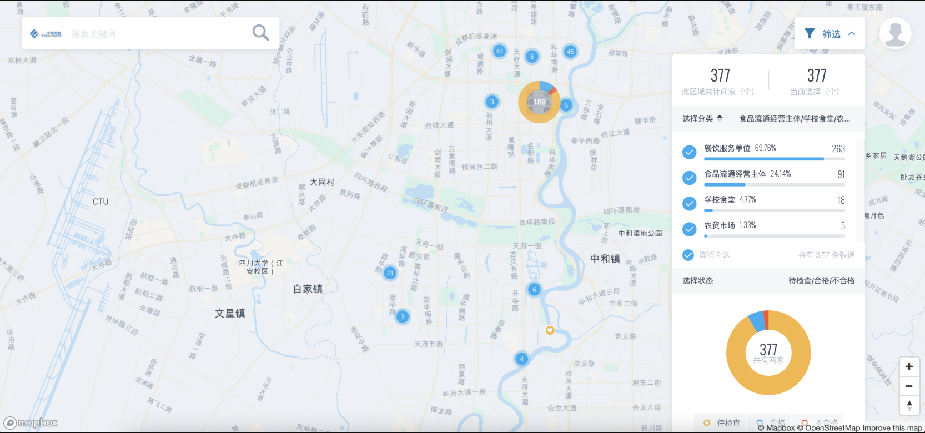Click the 筛选 filter button label

click(831, 34)
